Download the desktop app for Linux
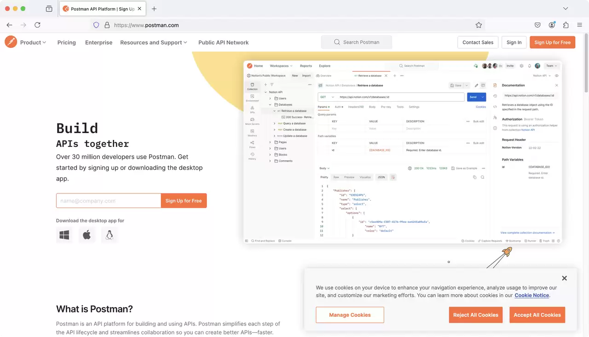Viewport: 589px width, 337px height. (109, 235)
